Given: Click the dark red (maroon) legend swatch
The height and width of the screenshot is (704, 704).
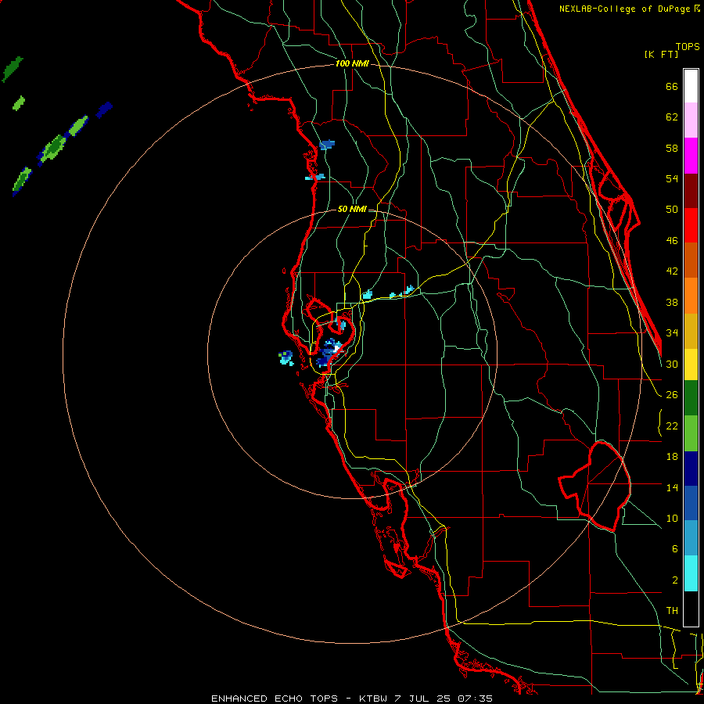Looking at the screenshot, I should pyautogui.click(x=691, y=190).
